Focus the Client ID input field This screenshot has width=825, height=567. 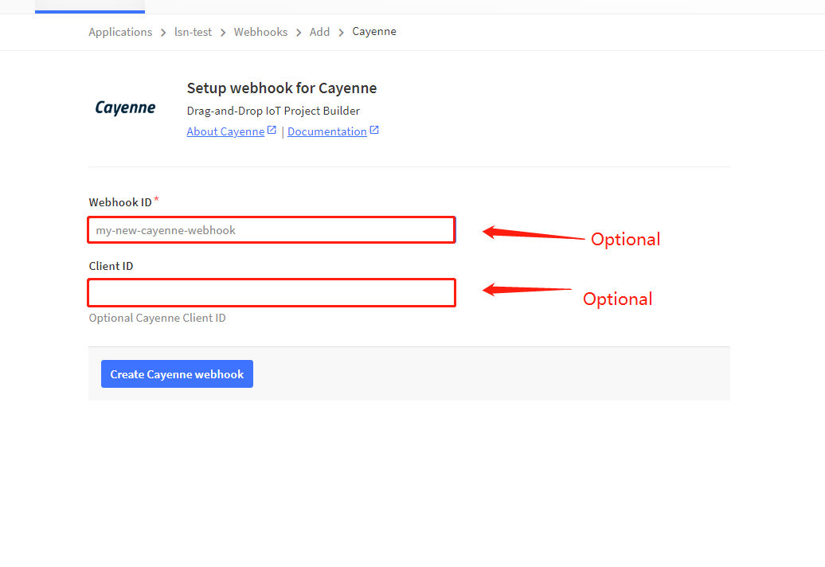pyautogui.click(x=272, y=293)
